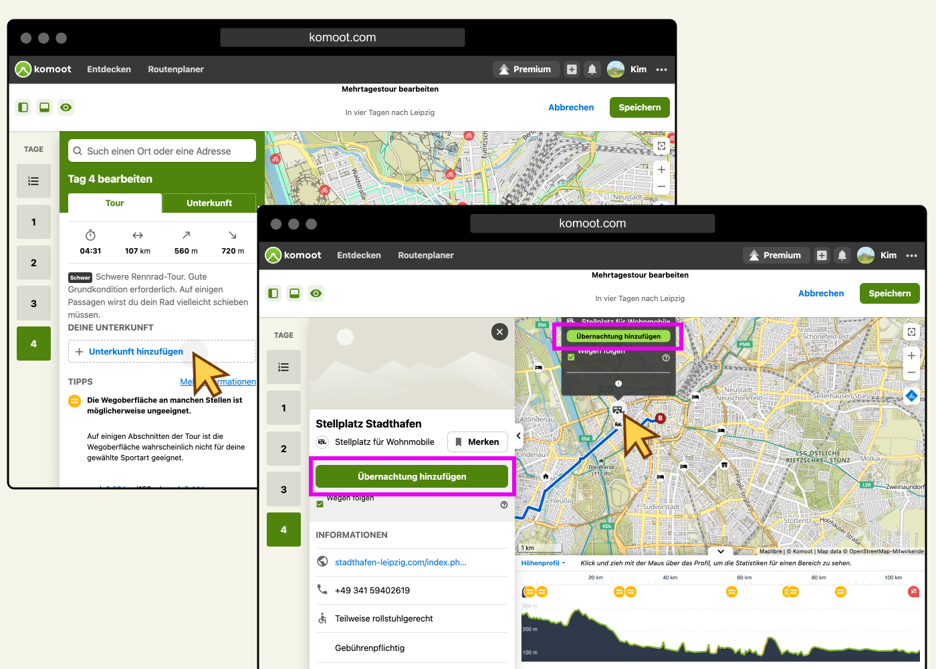Toggle eye visibility icon in front window

point(316,293)
